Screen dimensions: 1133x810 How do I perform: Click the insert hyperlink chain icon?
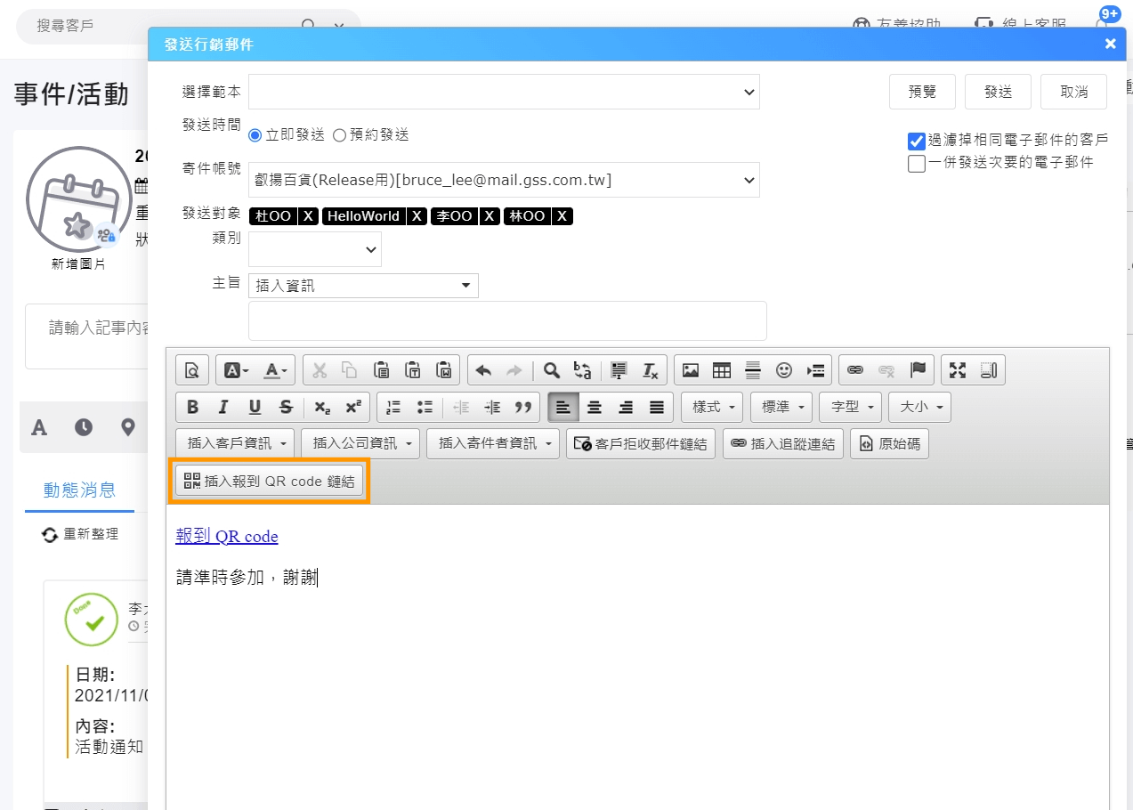pos(854,370)
